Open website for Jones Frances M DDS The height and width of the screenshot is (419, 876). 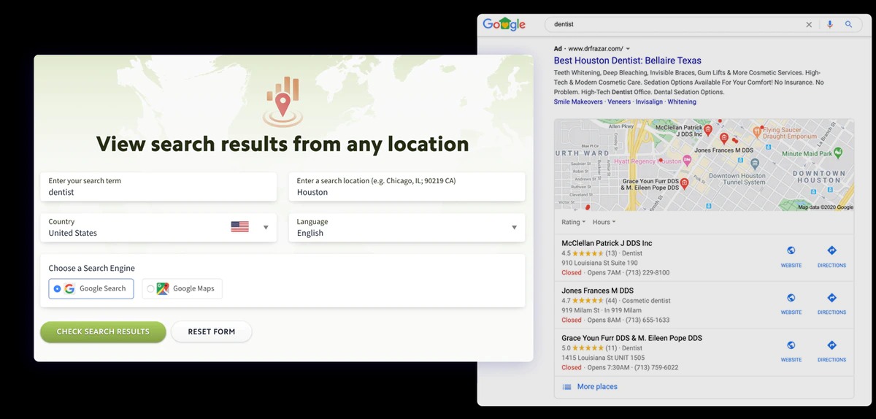pyautogui.click(x=791, y=304)
